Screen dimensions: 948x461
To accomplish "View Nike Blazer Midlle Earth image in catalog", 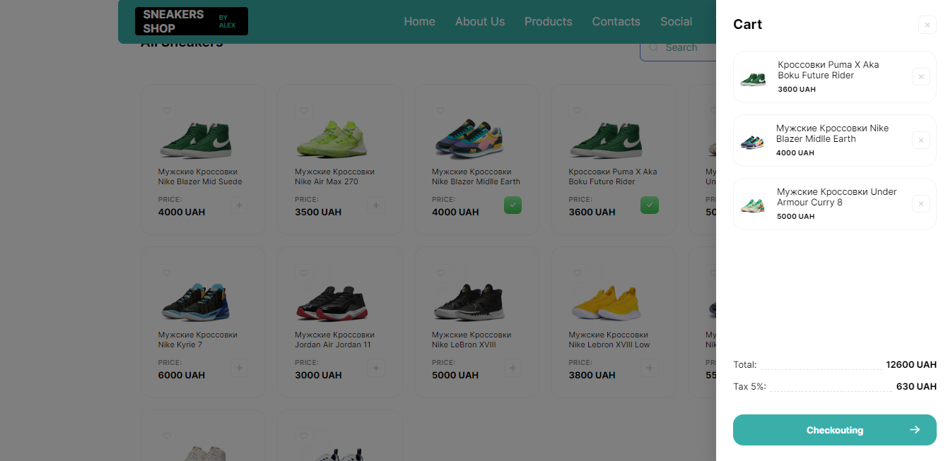I will (469, 139).
